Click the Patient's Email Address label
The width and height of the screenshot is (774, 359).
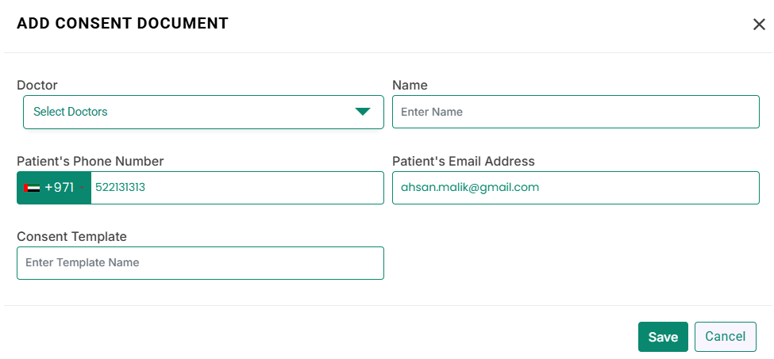click(464, 161)
